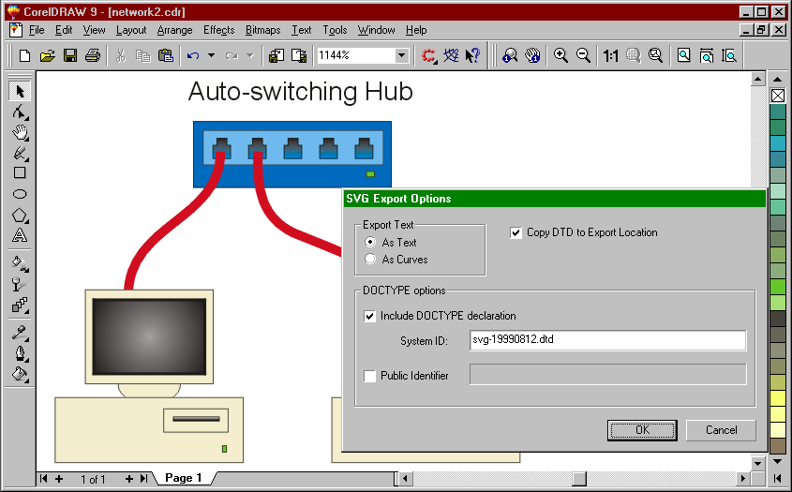Click the Save disk icon
Viewport: 792px width, 492px height.
(70, 56)
